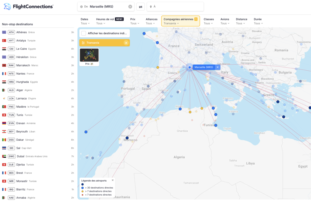Select Hurghada (HRG) destination row

point(38,82)
